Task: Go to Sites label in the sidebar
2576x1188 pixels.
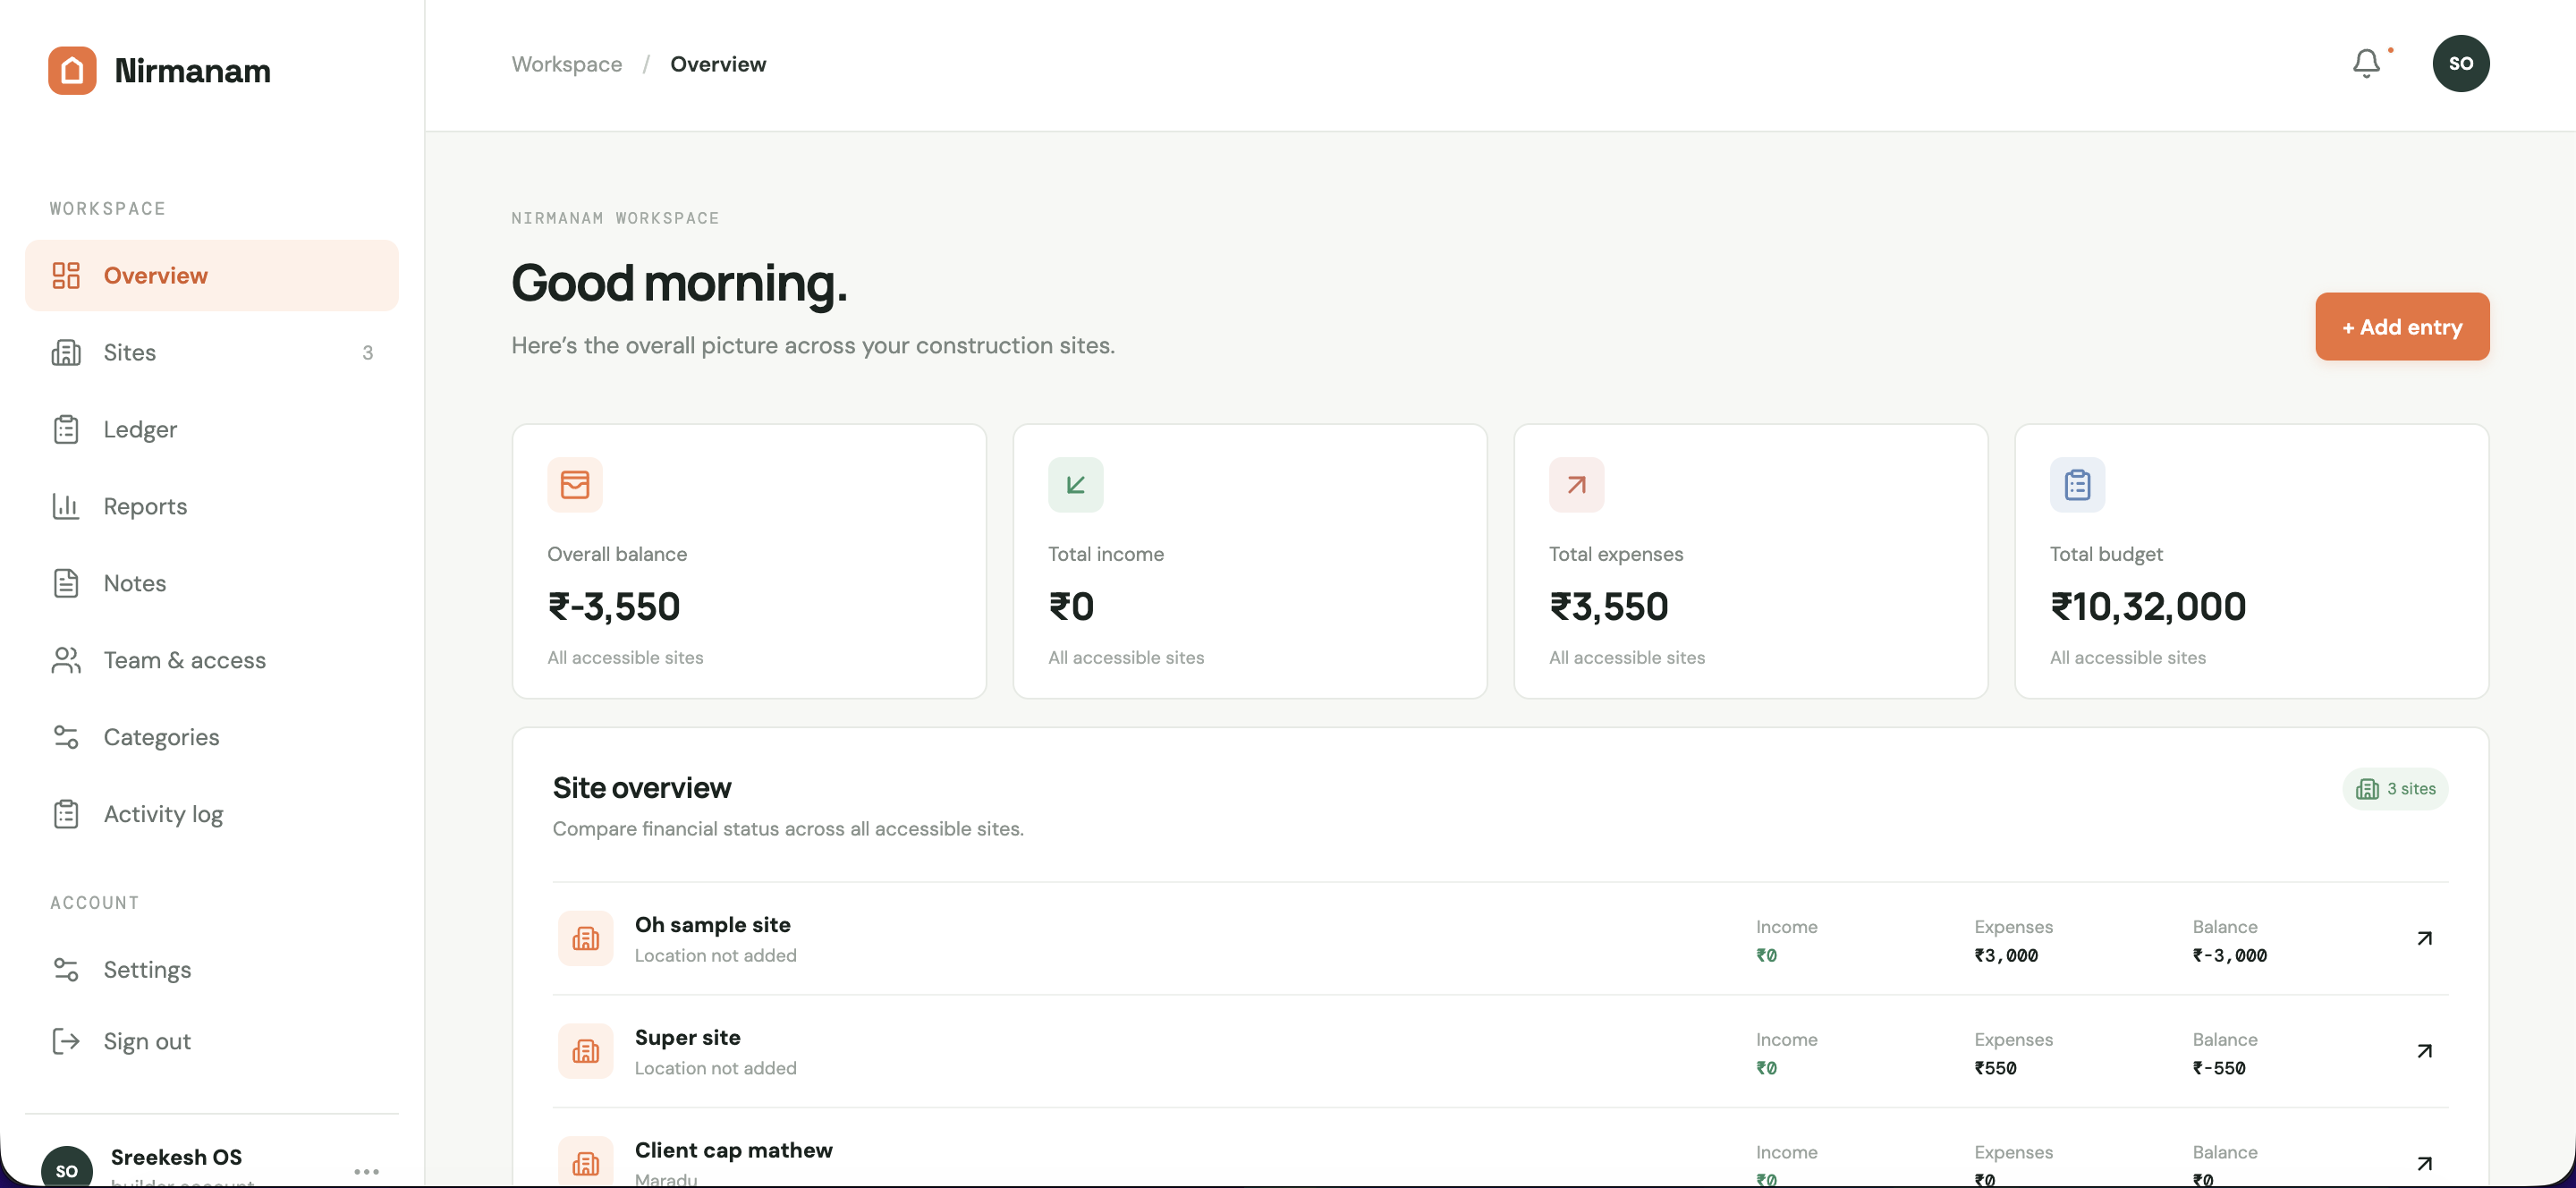Action: click(130, 352)
